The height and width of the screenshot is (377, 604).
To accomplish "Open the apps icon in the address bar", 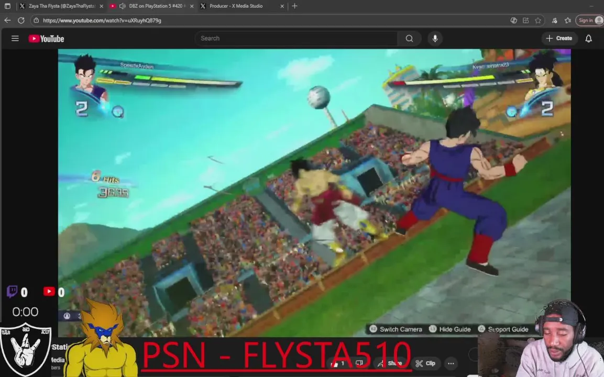I will coord(526,20).
